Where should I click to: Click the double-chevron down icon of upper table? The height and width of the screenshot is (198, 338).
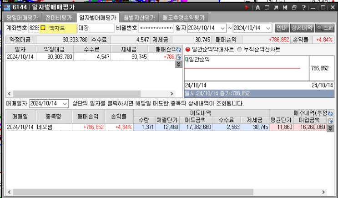[178, 64]
